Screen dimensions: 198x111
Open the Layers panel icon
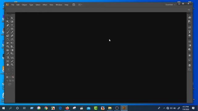point(190,65)
